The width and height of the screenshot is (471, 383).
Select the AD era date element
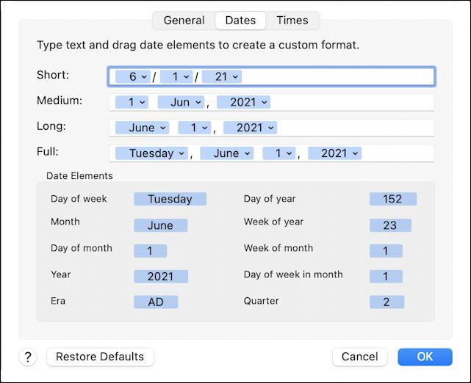156,302
